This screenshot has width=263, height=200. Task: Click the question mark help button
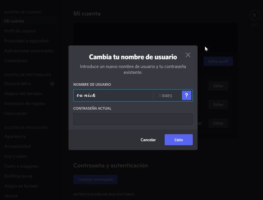[x=187, y=95]
